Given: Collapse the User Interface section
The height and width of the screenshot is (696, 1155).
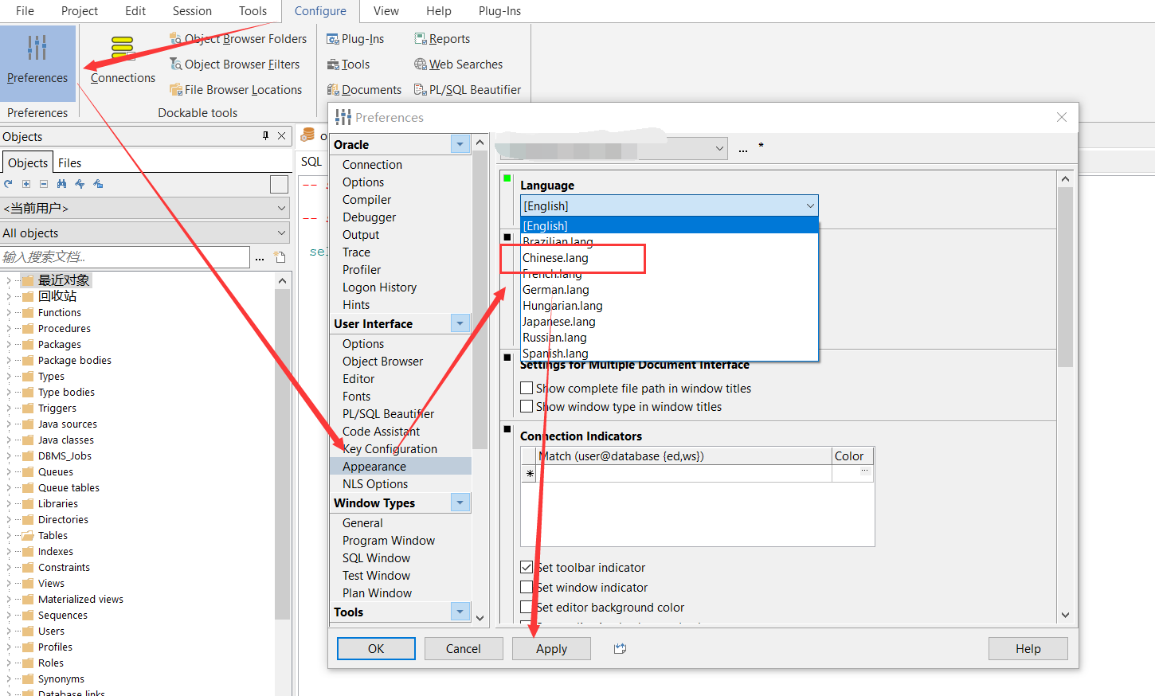Looking at the screenshot, I should coord(460,323).
